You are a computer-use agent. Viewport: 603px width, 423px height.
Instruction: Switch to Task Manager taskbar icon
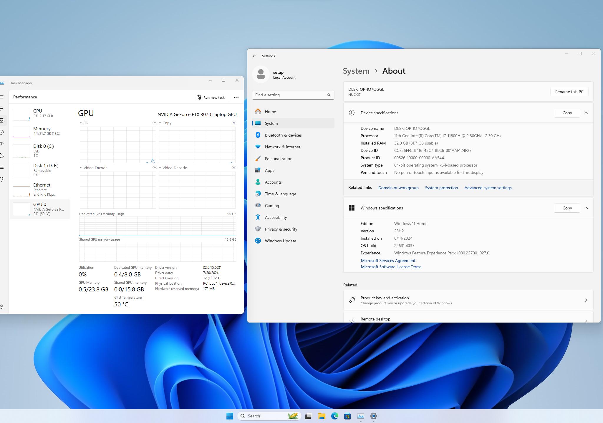(361, 416)
